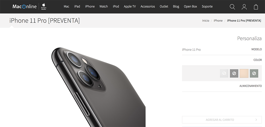
Task: Click the iPhone 11 Pro product image
Action: coord(98,87)
